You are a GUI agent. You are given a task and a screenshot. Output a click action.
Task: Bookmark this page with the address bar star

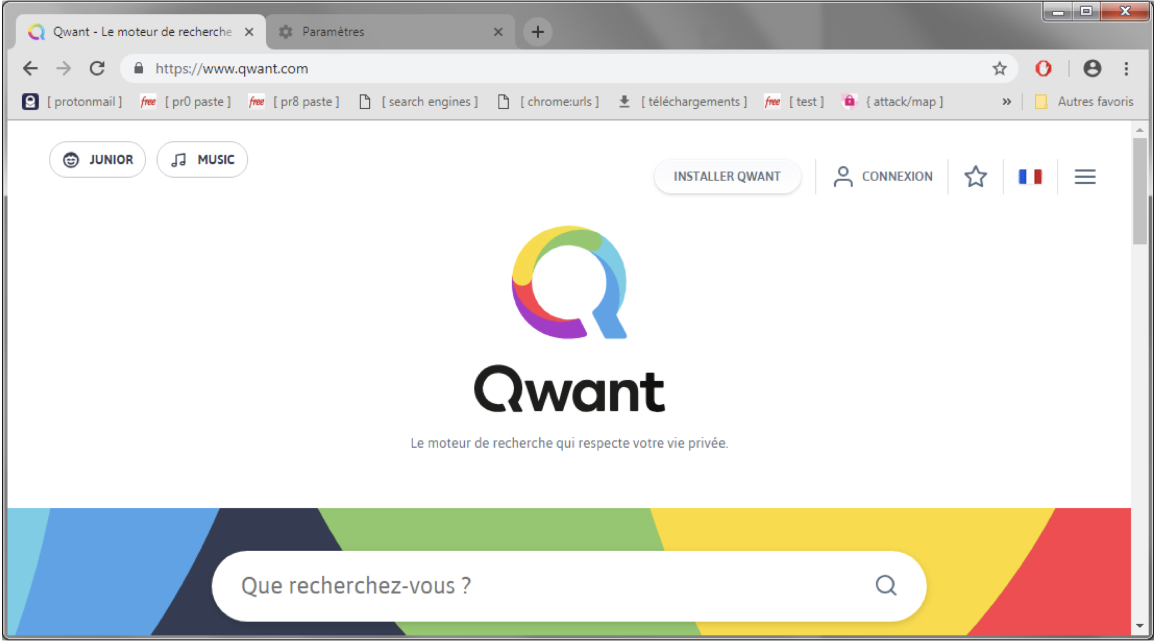click(999, 68)
